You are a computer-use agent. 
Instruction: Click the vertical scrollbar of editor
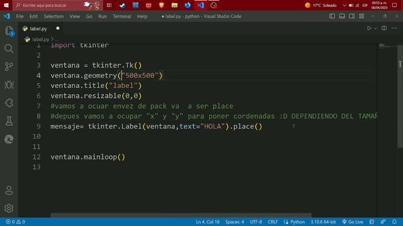tap(400, 96)
